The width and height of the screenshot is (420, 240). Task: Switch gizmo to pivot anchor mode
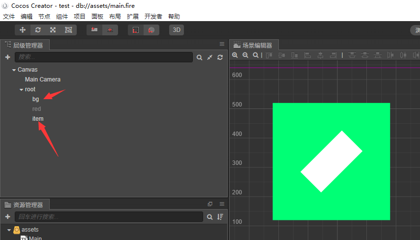coord(94,30)
